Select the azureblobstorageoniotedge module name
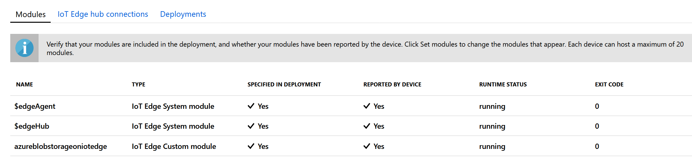This screenshot has width=692, height=166. point(61,146)
